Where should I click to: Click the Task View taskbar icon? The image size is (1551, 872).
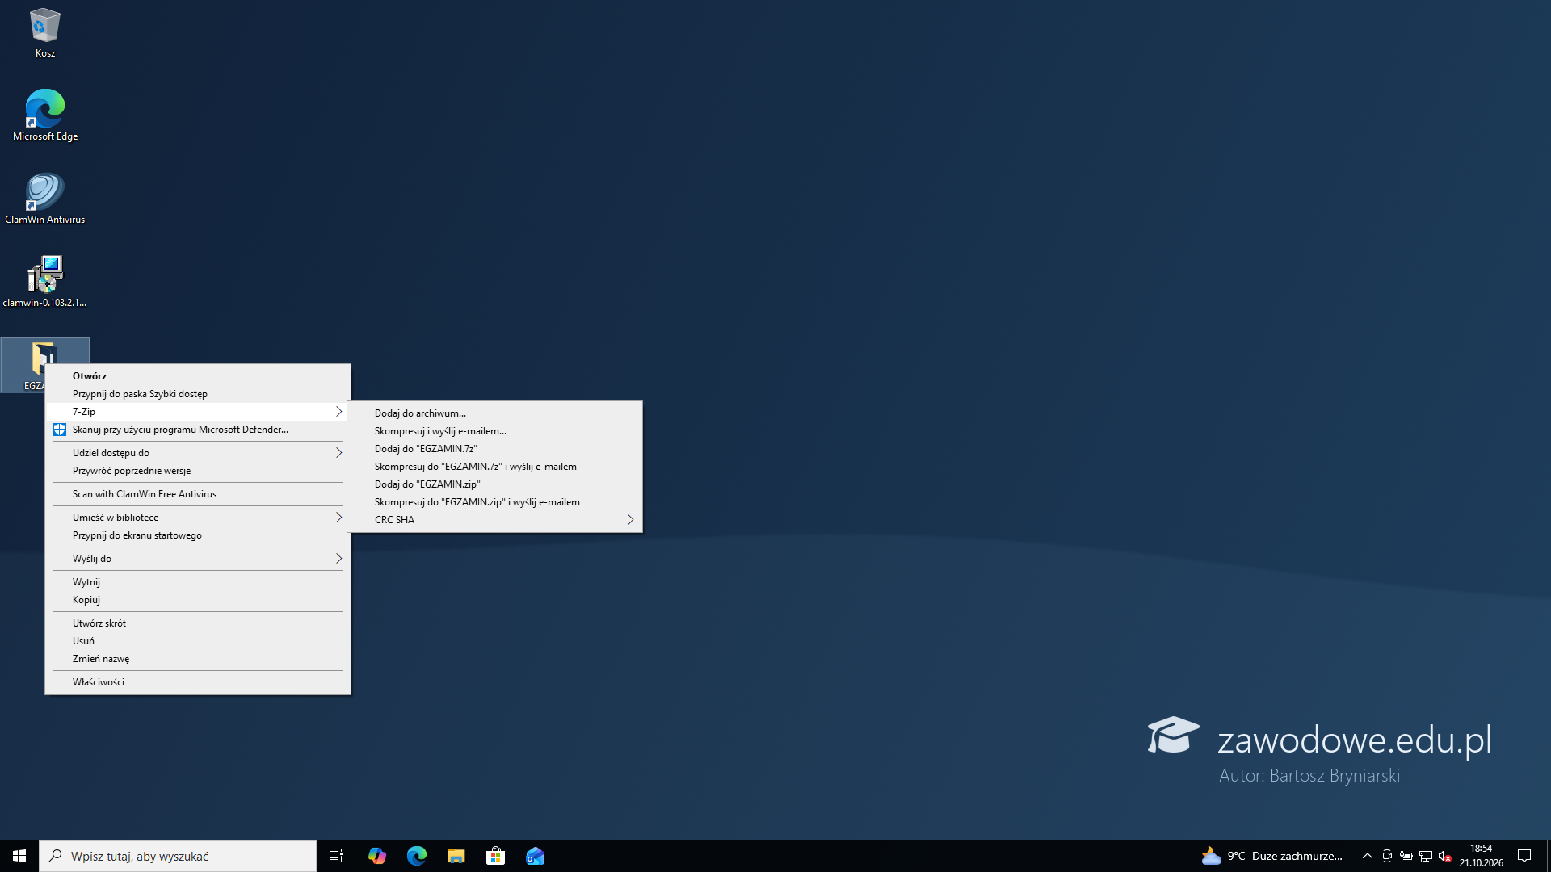point(336,856)
